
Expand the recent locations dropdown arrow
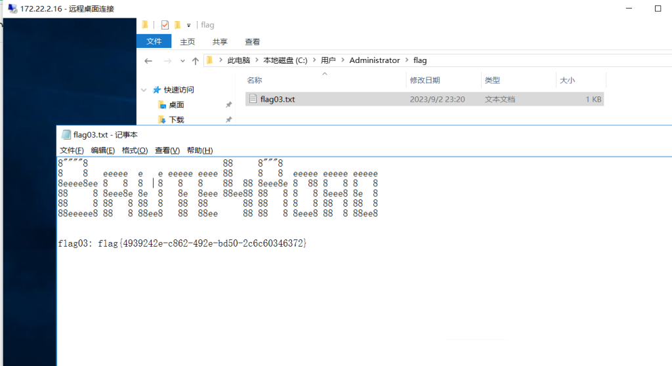[x=182, y=61]
